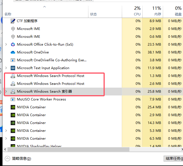Click the Microsoft Office Click-to-Run icon
Image resolution: width=183 pixels, height=166 pixels.
(x=13, y=45)
